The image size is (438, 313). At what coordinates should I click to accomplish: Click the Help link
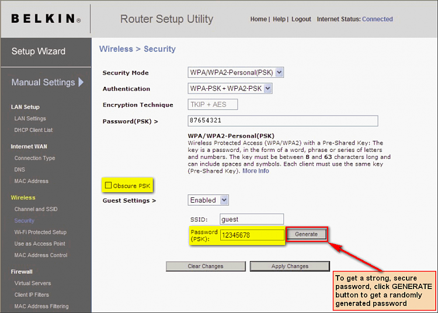coord(279,19)
